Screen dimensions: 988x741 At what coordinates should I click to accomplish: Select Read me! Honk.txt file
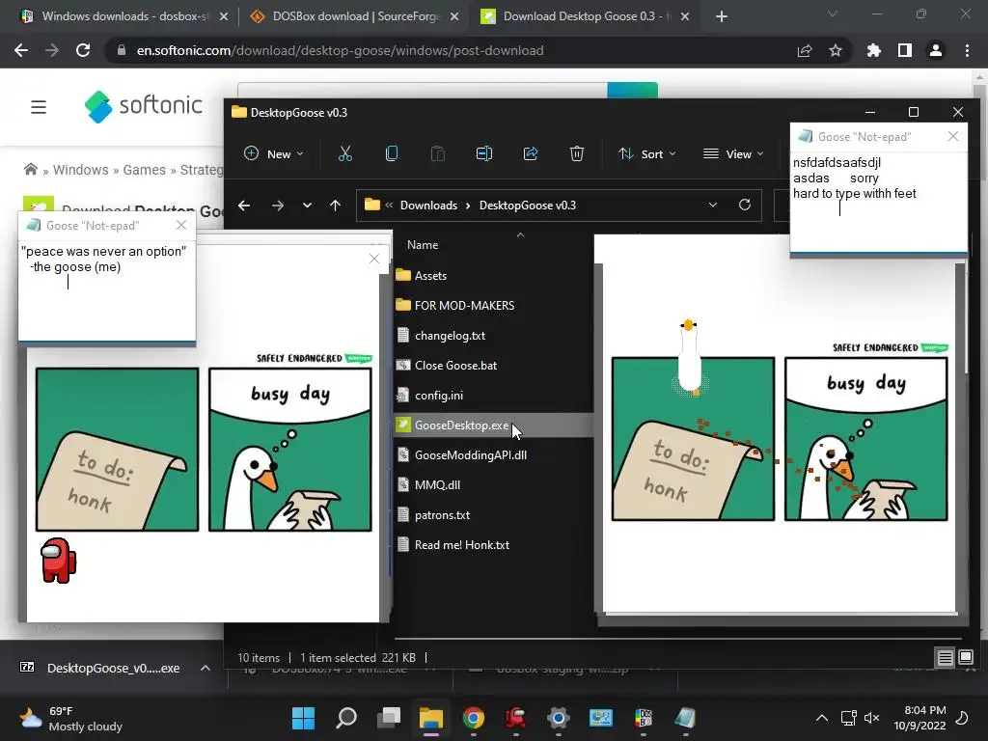[462, 545]
